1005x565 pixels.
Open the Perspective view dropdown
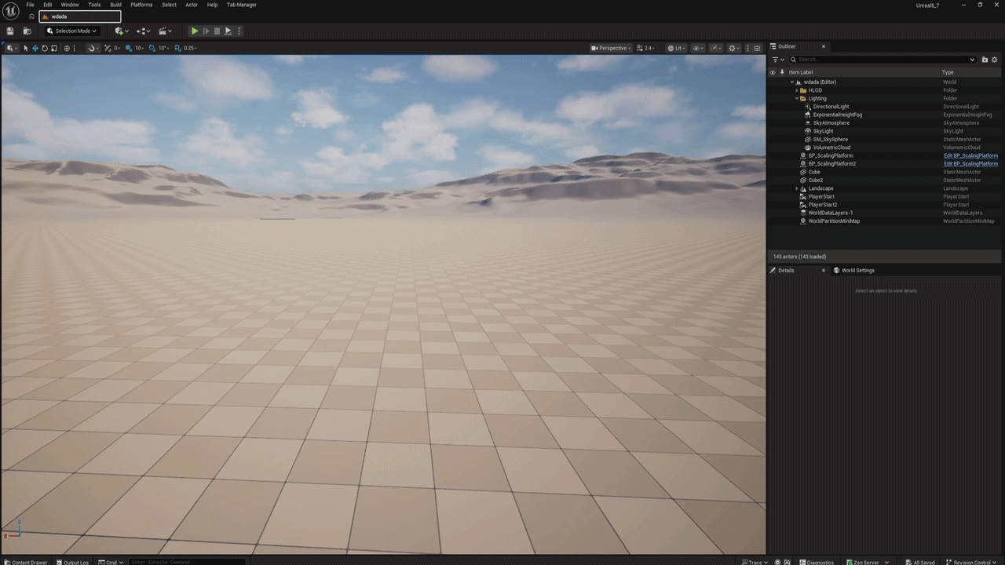point(611,48)
